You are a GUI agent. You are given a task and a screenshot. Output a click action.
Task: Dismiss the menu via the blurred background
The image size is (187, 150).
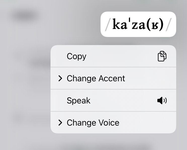[24, 84]
